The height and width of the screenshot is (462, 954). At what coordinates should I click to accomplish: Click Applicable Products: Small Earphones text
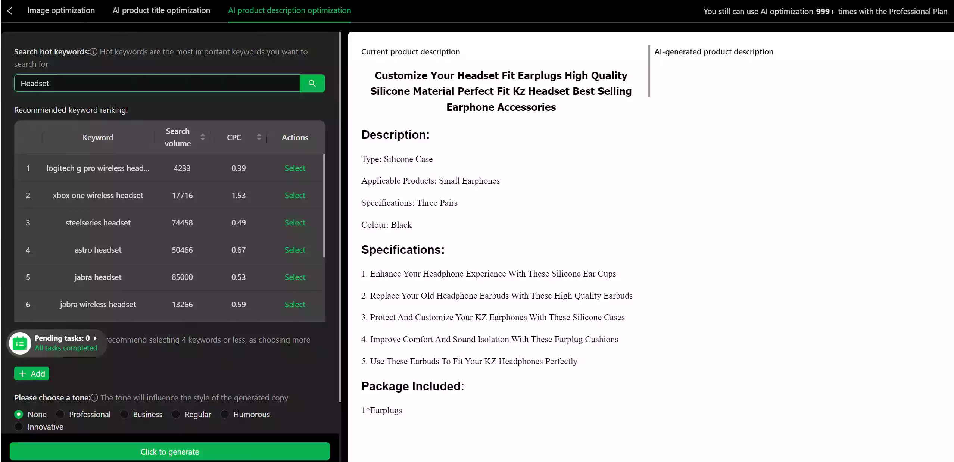coord(430,181)
